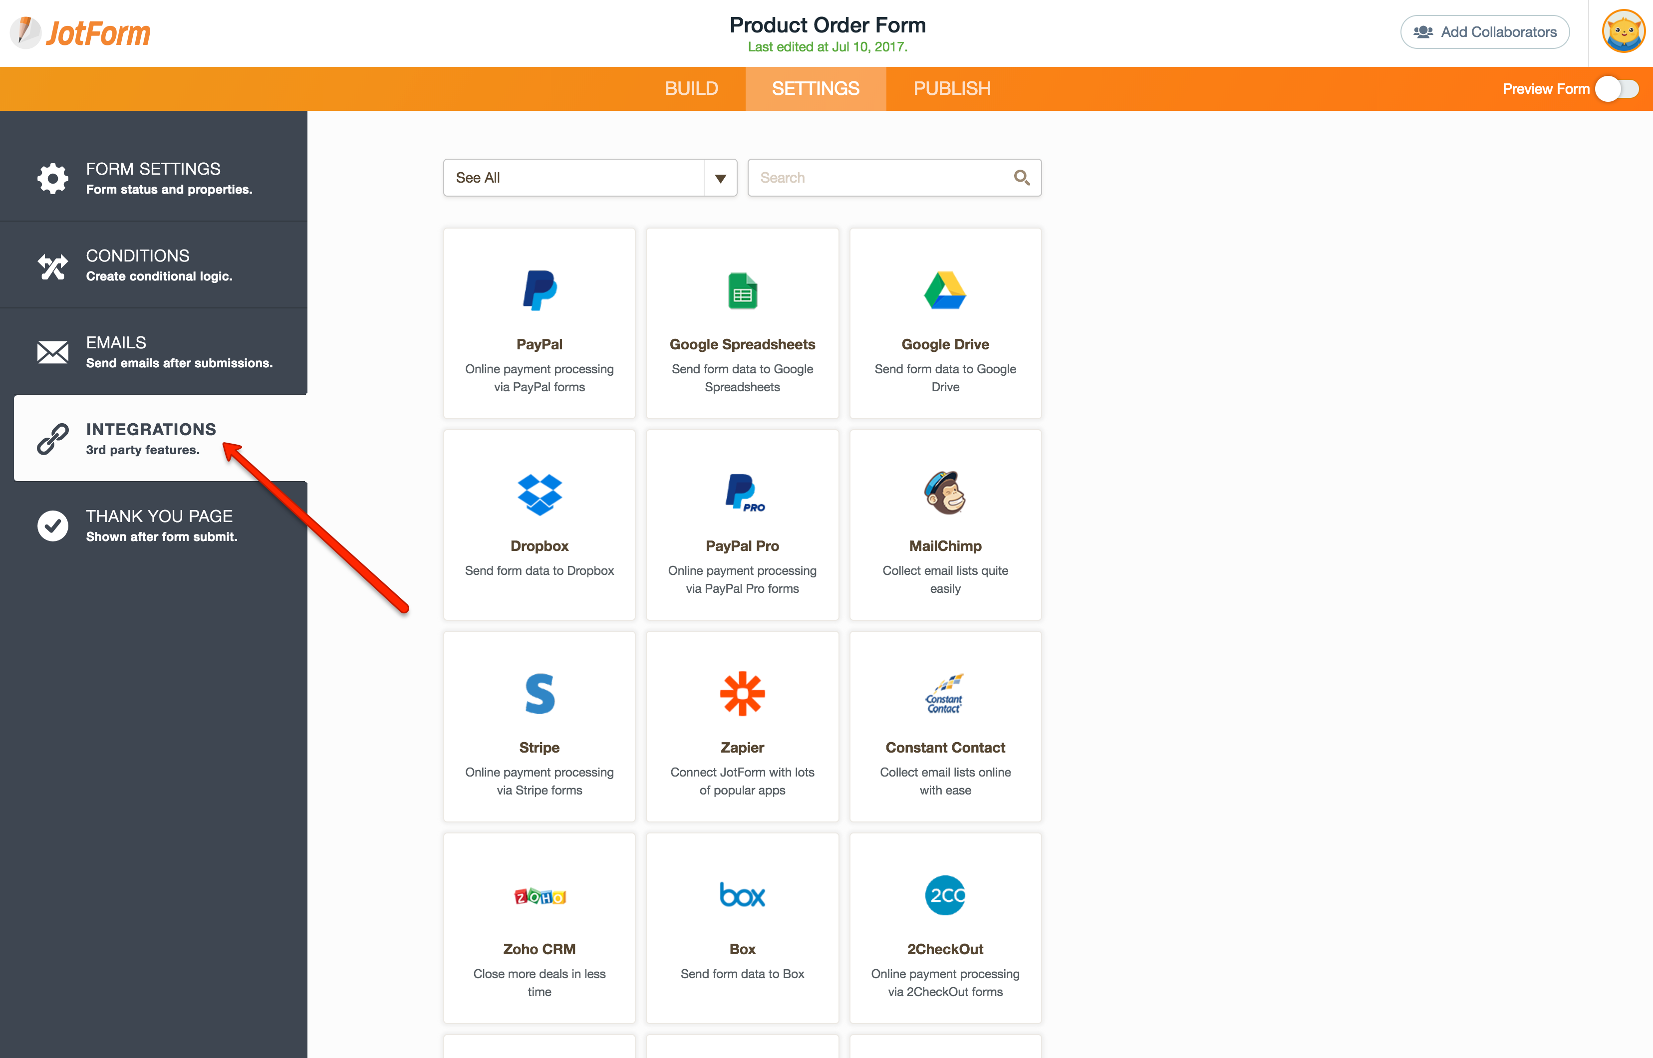Click the PayPal integration icon

point(540,291)
